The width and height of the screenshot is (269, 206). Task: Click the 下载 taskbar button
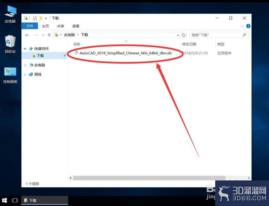point(45,200)
